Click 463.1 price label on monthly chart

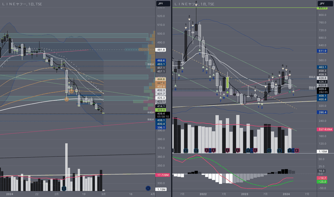322,67
